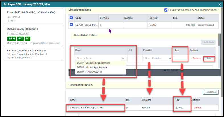Click the green PAT badge
This screenshot has height=117, width=224.
click(x=20, y=39)
